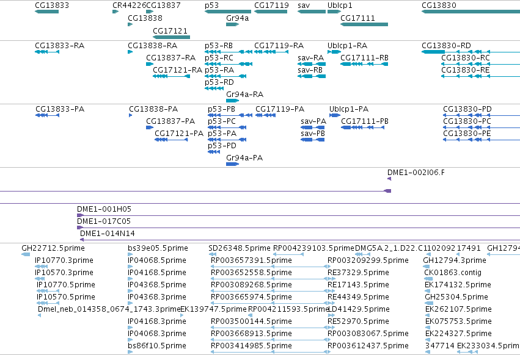Image resolution: width=520 pixels, height=355 pixels.
Task: Click the DME1-002I06.F clone label
Action: (x=416, y=173)
